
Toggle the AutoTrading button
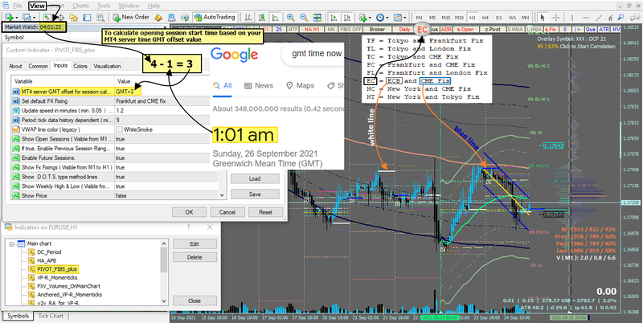(x=215, y=17)
